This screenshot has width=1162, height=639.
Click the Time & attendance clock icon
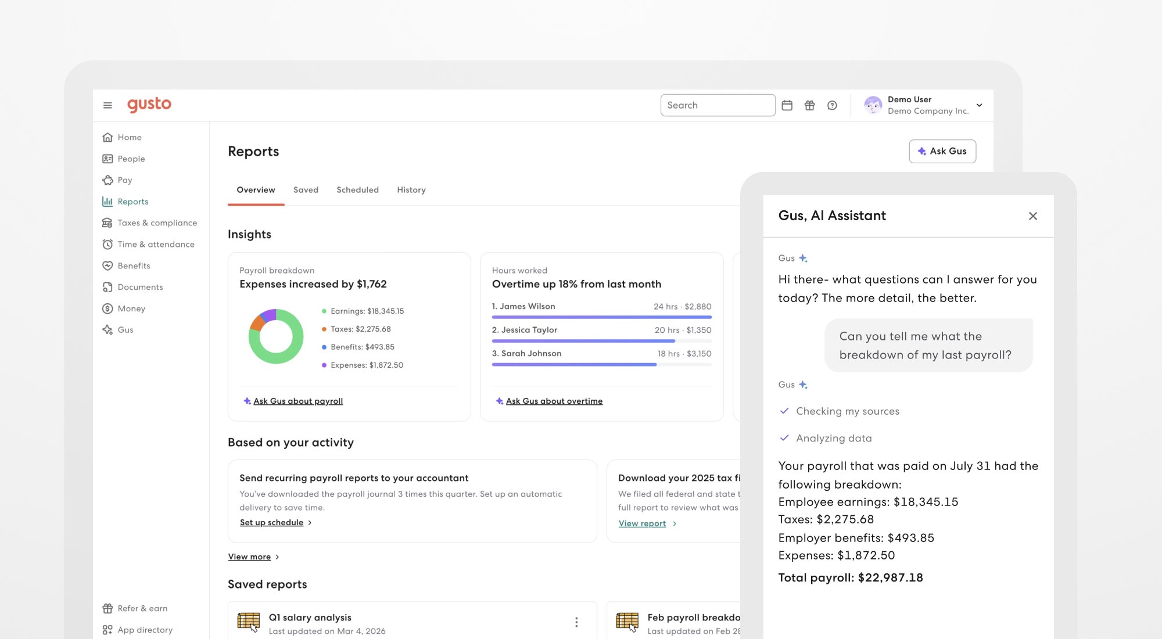(x=107, y=245)
